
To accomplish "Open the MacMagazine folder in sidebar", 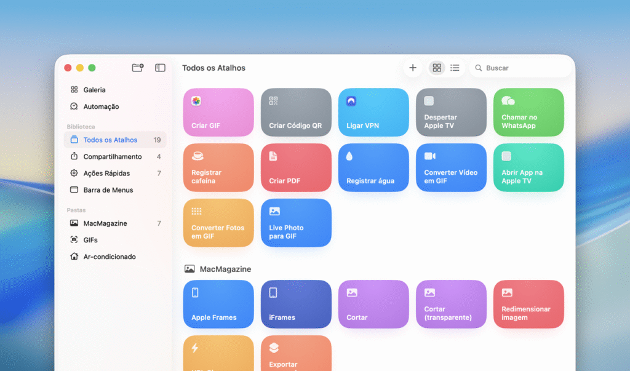I will point(105,223).
